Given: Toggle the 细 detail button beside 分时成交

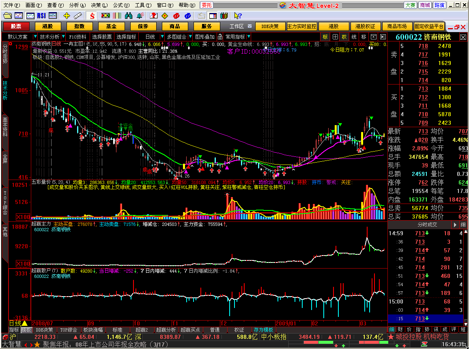Looking at the screenshot, I should pyautogui.click(x=463, y=225).
